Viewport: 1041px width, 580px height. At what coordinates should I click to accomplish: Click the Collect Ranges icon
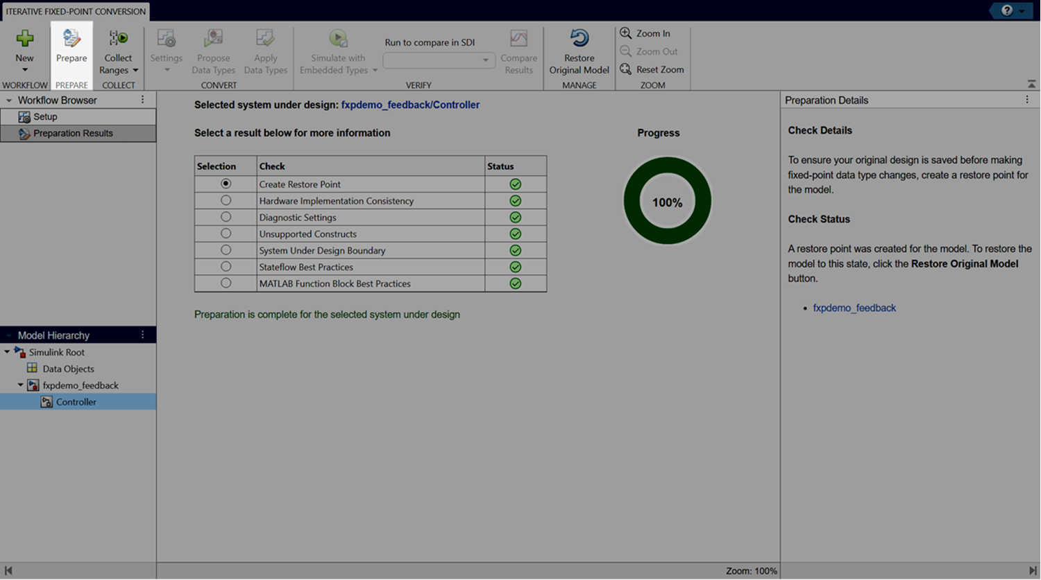pos(118,39)
